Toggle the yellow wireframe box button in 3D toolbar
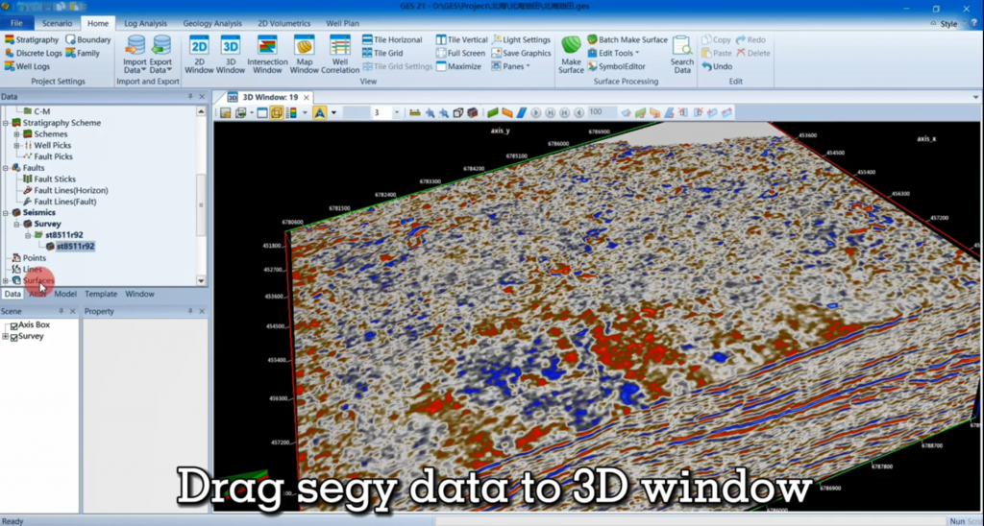This screenshot has height=526, width=984. coord(276,113)
